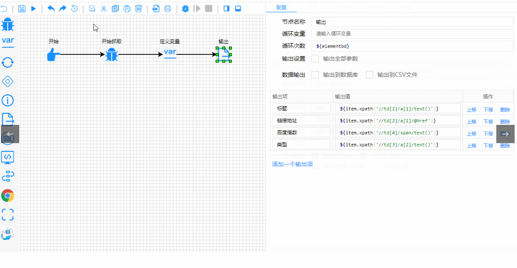Dock properties panel to the bottom icon

coord(238,9)
